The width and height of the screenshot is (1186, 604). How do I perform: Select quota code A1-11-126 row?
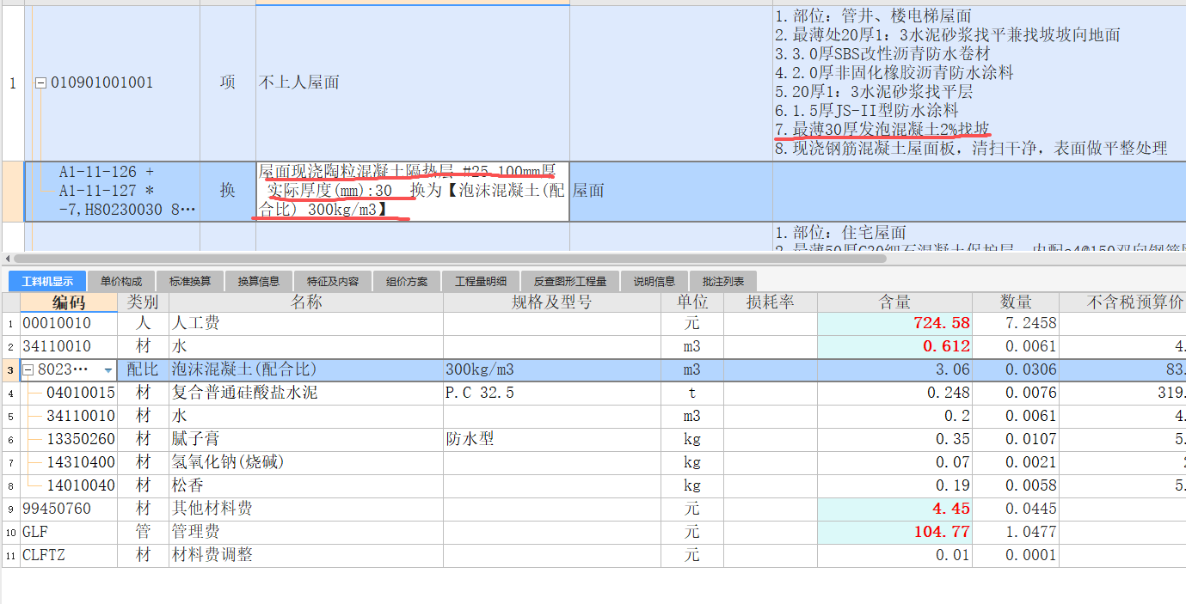pyautogui.click(x=113, y=191)
